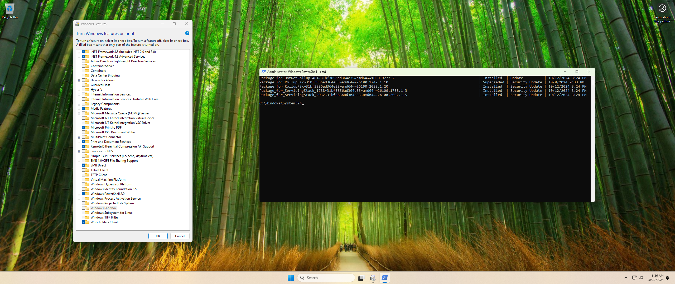
Task: Expand the Media Features node
Action: coord(79,109)
